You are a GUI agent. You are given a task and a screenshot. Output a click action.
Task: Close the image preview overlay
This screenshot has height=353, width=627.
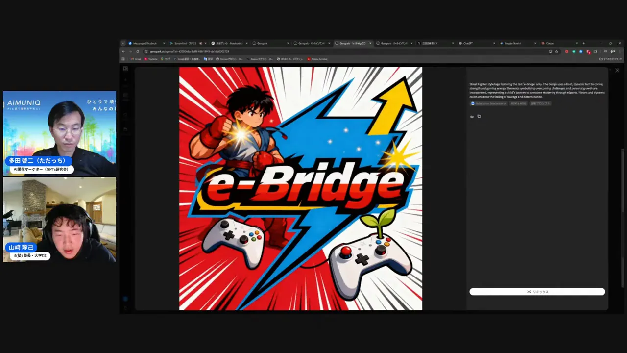617,71
